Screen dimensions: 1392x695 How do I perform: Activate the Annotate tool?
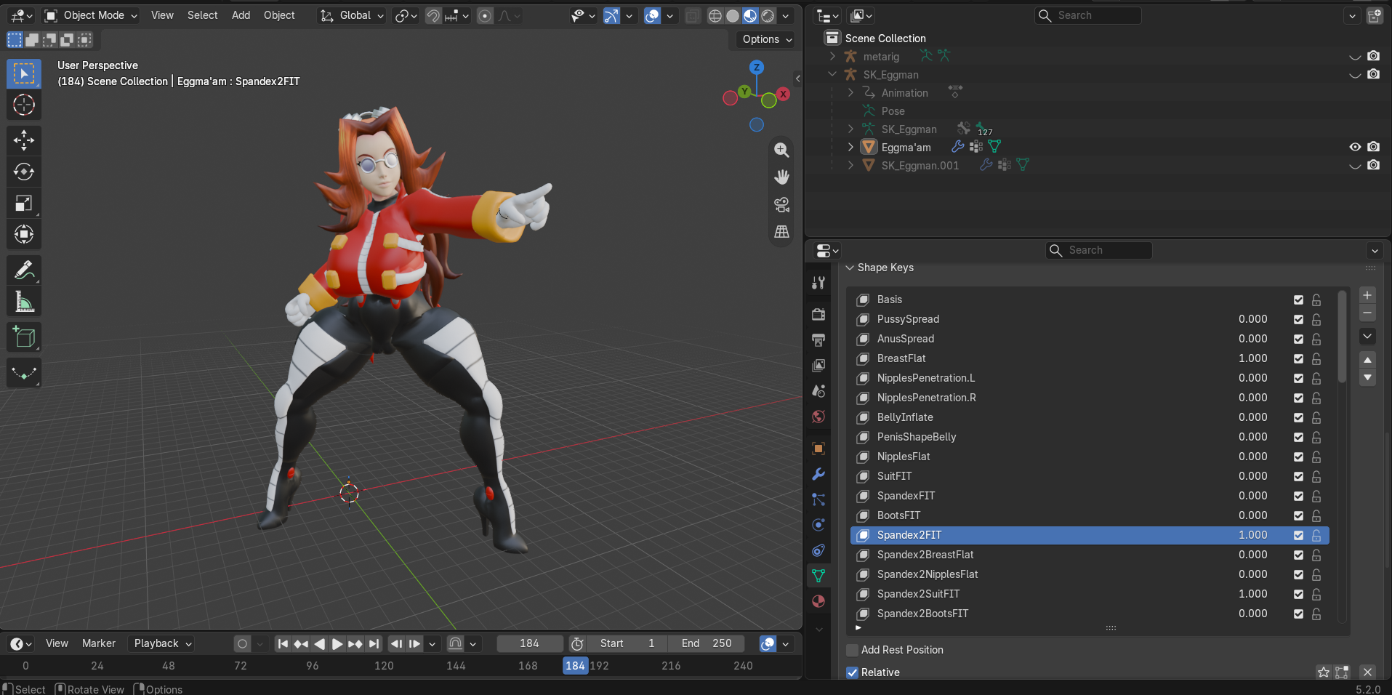[24, 270]
